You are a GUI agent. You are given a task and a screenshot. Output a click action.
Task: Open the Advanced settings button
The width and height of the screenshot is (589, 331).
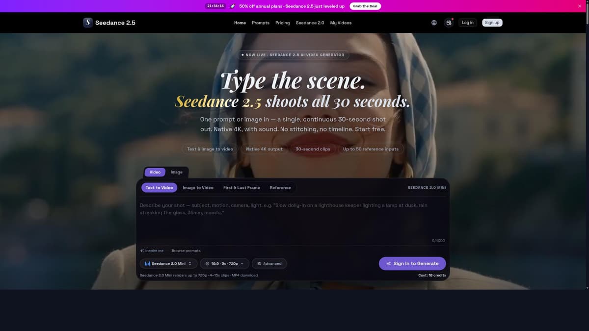coord(269,263)
